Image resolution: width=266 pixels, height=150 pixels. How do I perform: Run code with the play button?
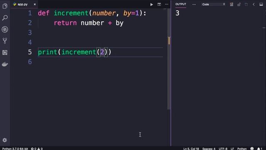click(x=151, y=5)
